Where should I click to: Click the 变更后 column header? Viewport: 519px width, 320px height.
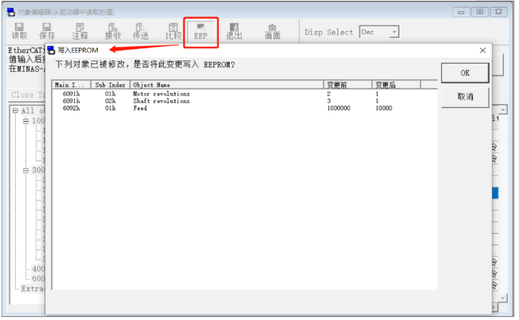point(396,85)
